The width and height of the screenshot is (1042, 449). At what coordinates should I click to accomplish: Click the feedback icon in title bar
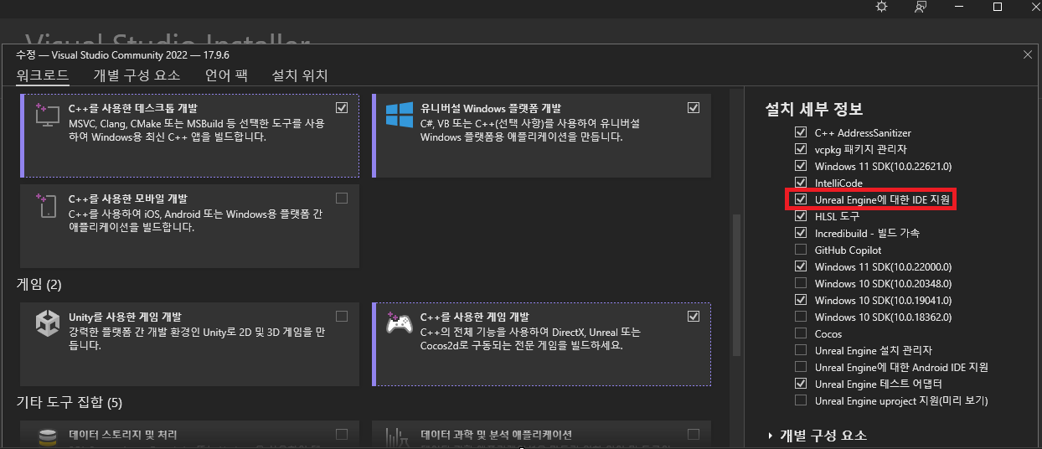pos(921,7)
